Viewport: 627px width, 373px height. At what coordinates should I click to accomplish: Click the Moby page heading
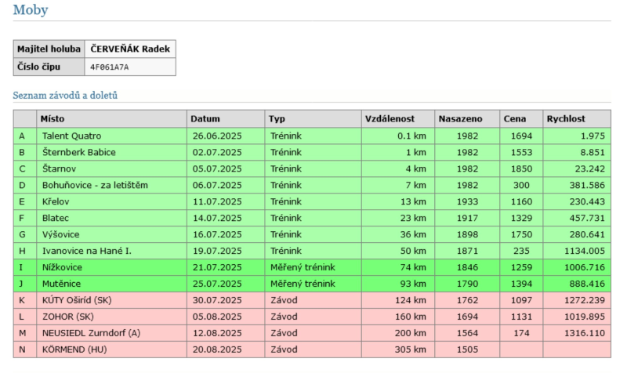pyautogui.click(x=31, y=11)
